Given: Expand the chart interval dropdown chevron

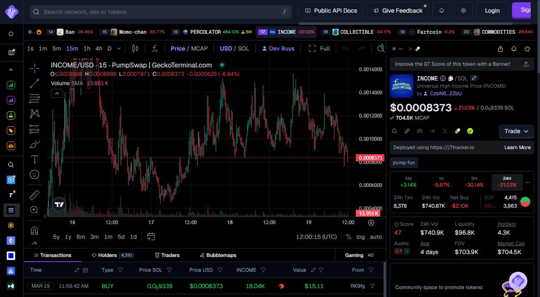Looking at the screenshot, I should (x=119, y=48).
